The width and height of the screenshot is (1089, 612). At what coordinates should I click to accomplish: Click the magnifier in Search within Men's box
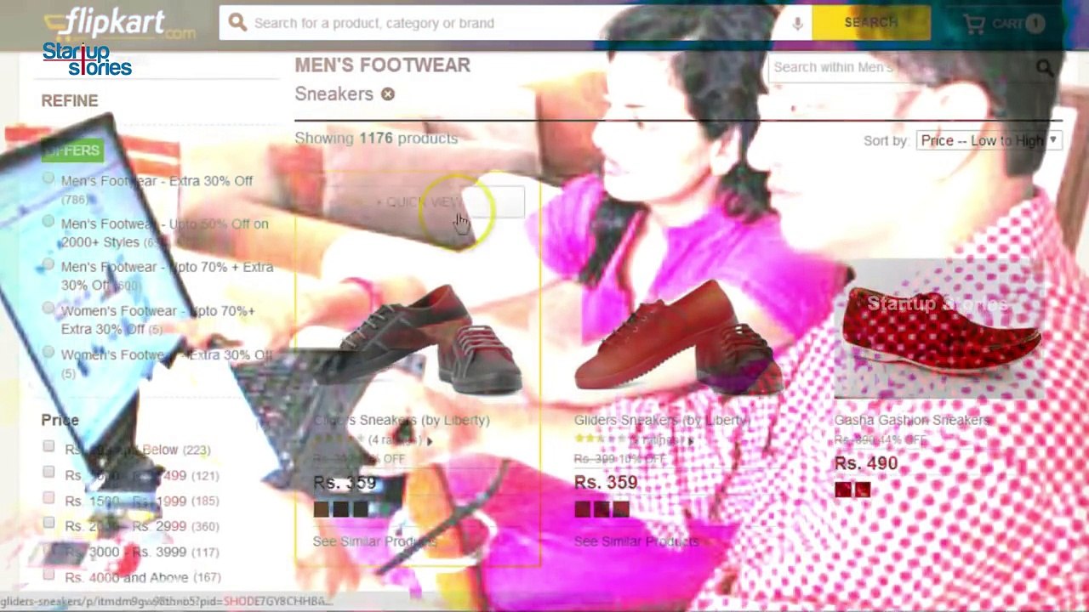click(x=1044, y=67)
